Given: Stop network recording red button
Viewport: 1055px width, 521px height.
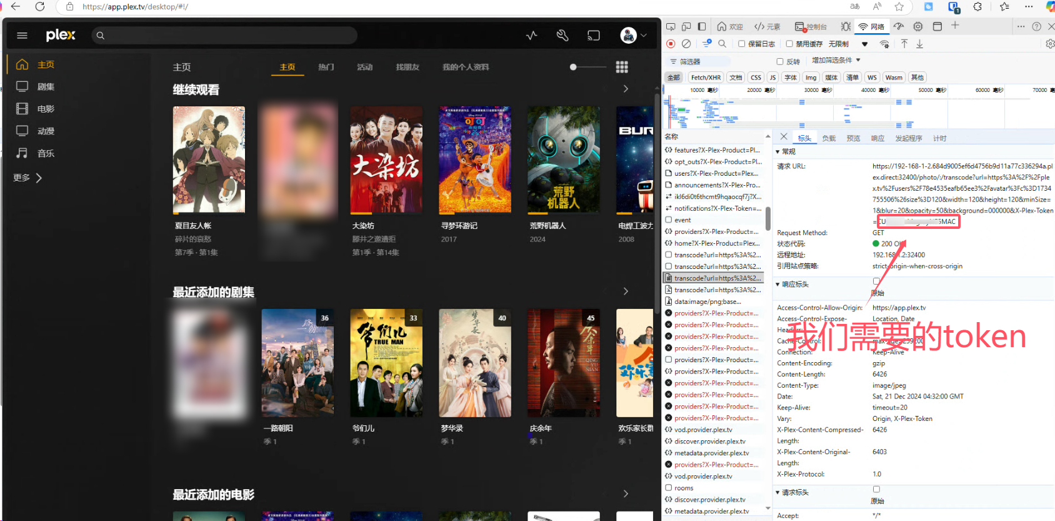Looking at the screenshot, I should click(x=671, y=44).
